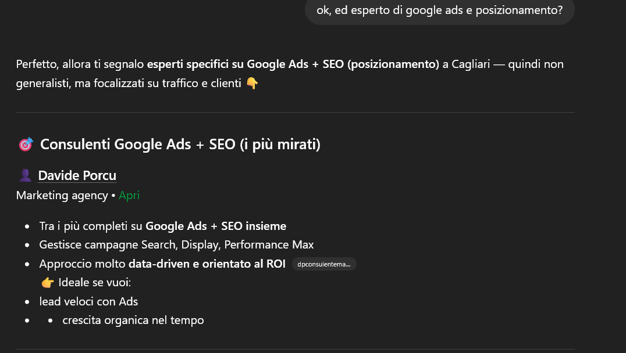Select the user message bubble about google ads
The width and height of the screenshot is (626, 353).
[439, 10]
